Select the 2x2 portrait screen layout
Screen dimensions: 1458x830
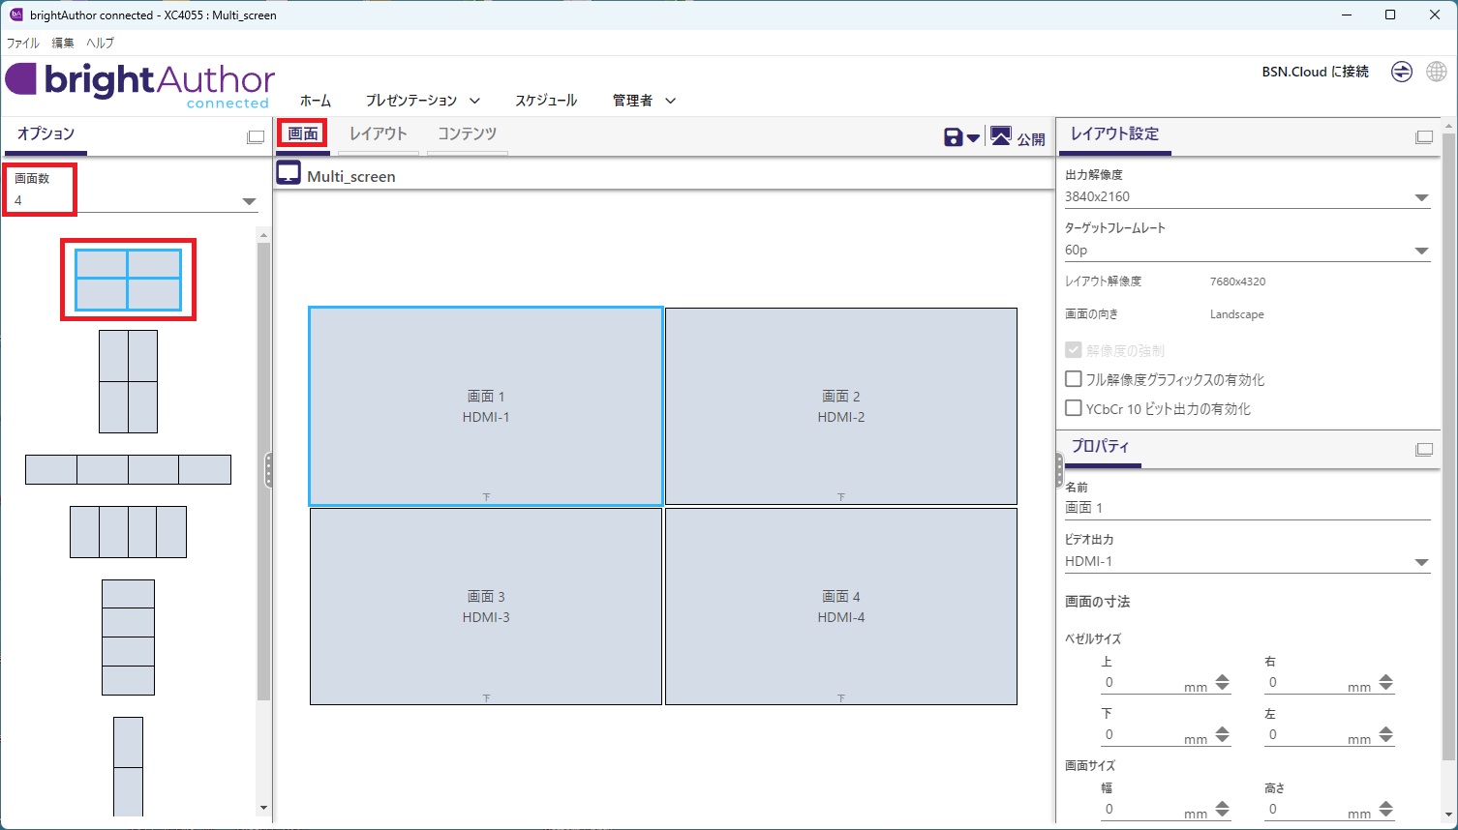tap(128, 381)
